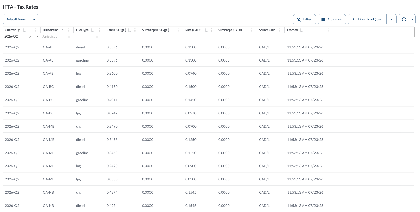
Task: Click the Source Unit column header
Action: point(267,30)
